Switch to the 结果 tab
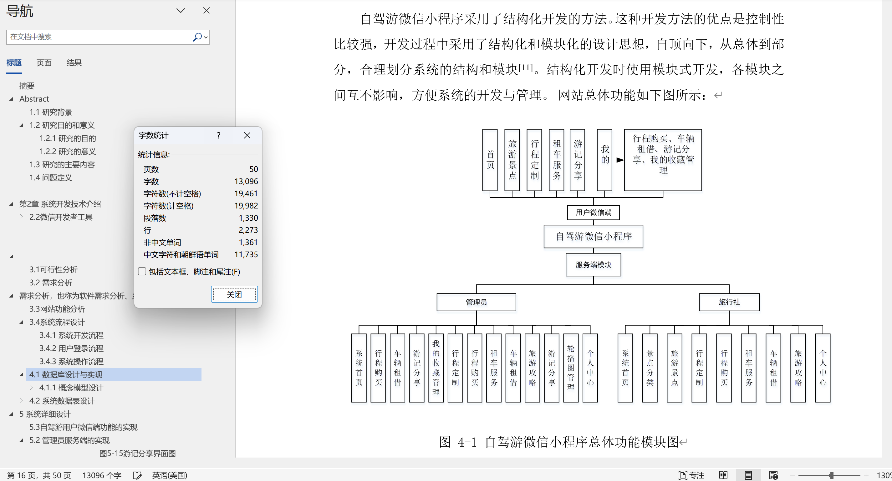 [x=74, y=63]
